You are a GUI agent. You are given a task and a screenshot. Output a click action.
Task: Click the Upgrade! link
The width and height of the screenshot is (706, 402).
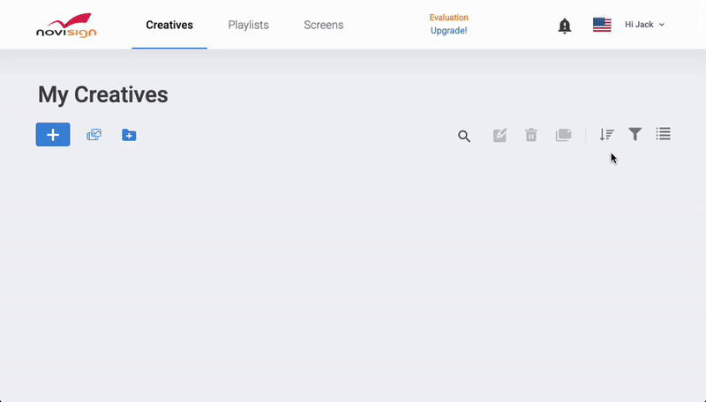point(449,31)
